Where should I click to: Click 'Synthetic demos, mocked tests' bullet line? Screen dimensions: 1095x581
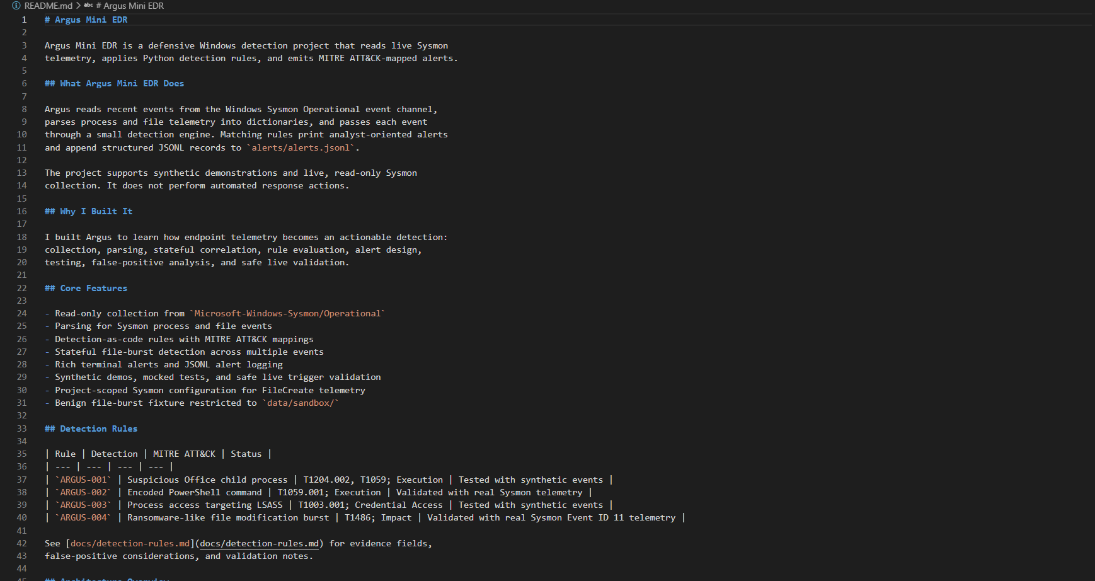pos(217,377)
